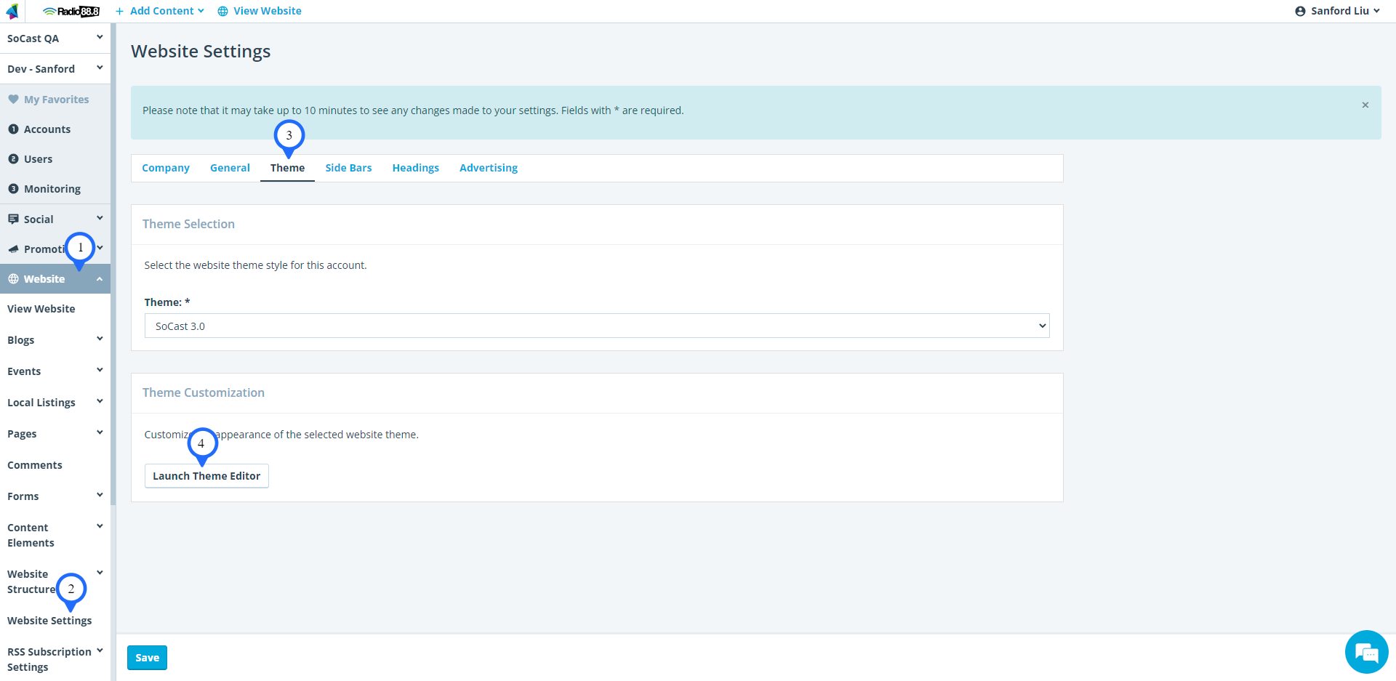Open the Theme dropdown selector
Screen dimensions: 1396x681
[596, 326]
